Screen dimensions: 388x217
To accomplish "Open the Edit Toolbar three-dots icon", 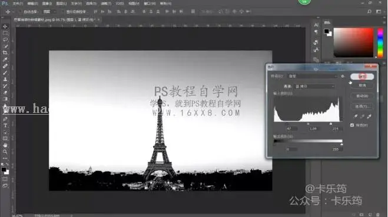I will (5, 158).
